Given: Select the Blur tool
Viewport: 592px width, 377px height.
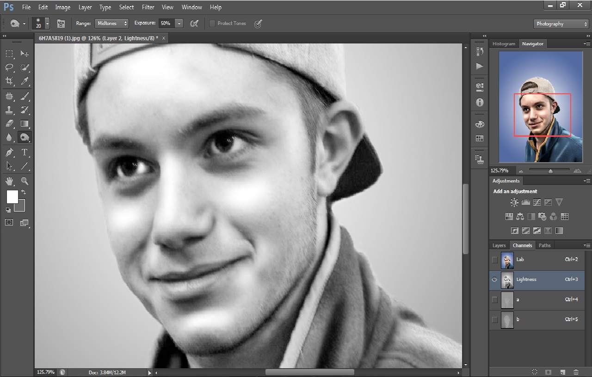Looking at the screenshot, I should pyautogui.click(x=9, y=137).
